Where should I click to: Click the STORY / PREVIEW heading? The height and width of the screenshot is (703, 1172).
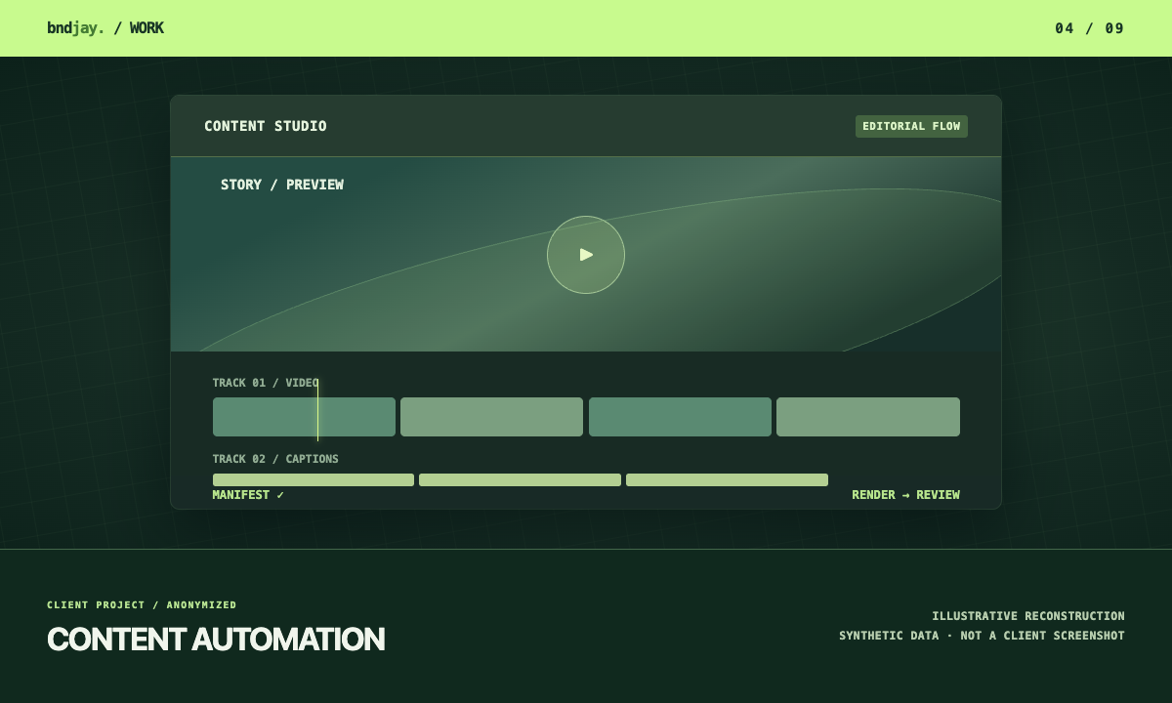tap(282, 185)
